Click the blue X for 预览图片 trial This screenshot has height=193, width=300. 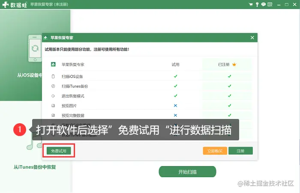coord(175,105)
